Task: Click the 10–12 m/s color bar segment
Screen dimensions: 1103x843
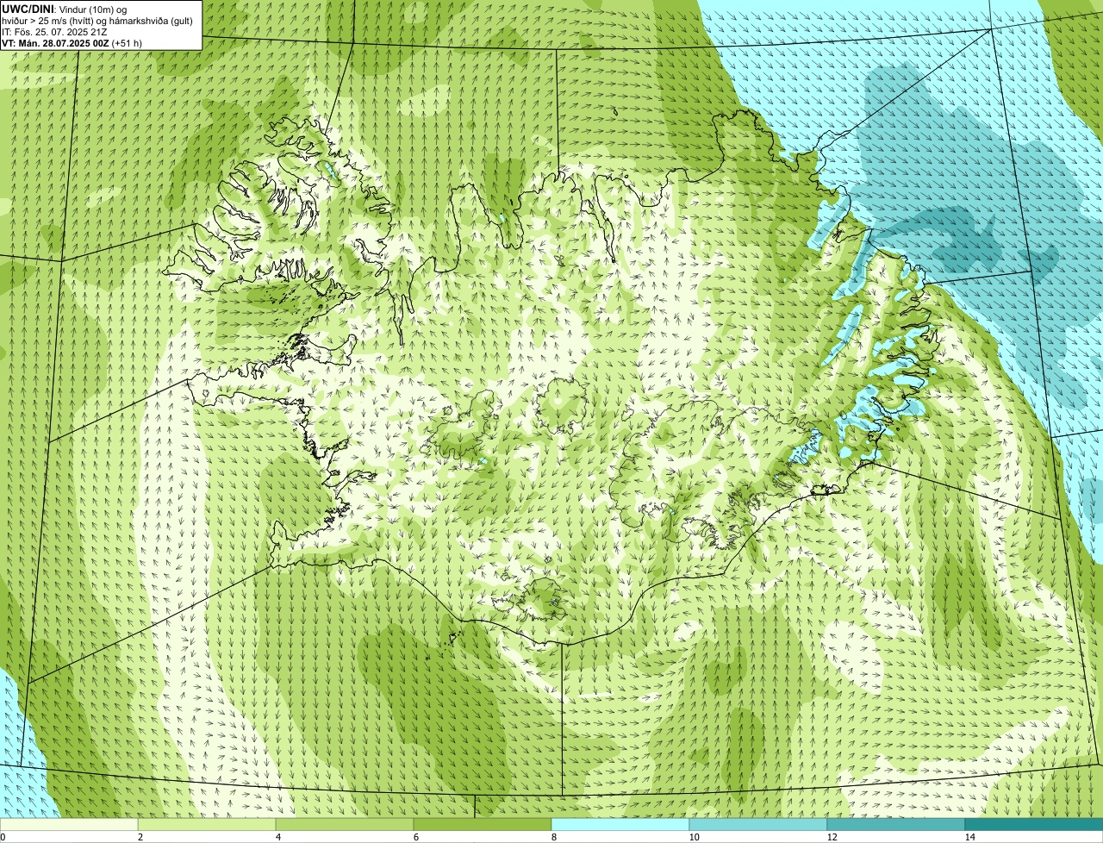Action: click(758, 824)
